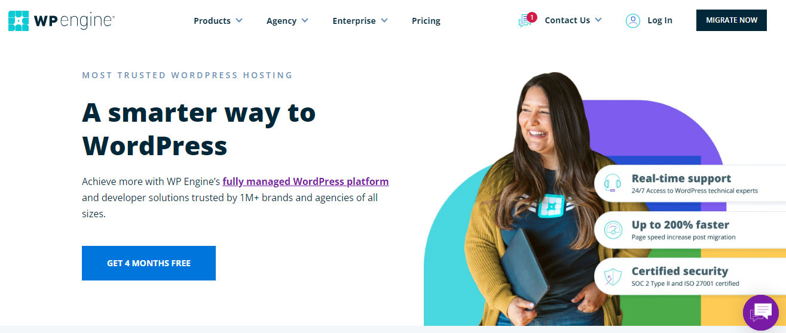Select the Log In link
Image resolution: width=786 pixels, height=333 pixels.
click(x=660, y=20)
